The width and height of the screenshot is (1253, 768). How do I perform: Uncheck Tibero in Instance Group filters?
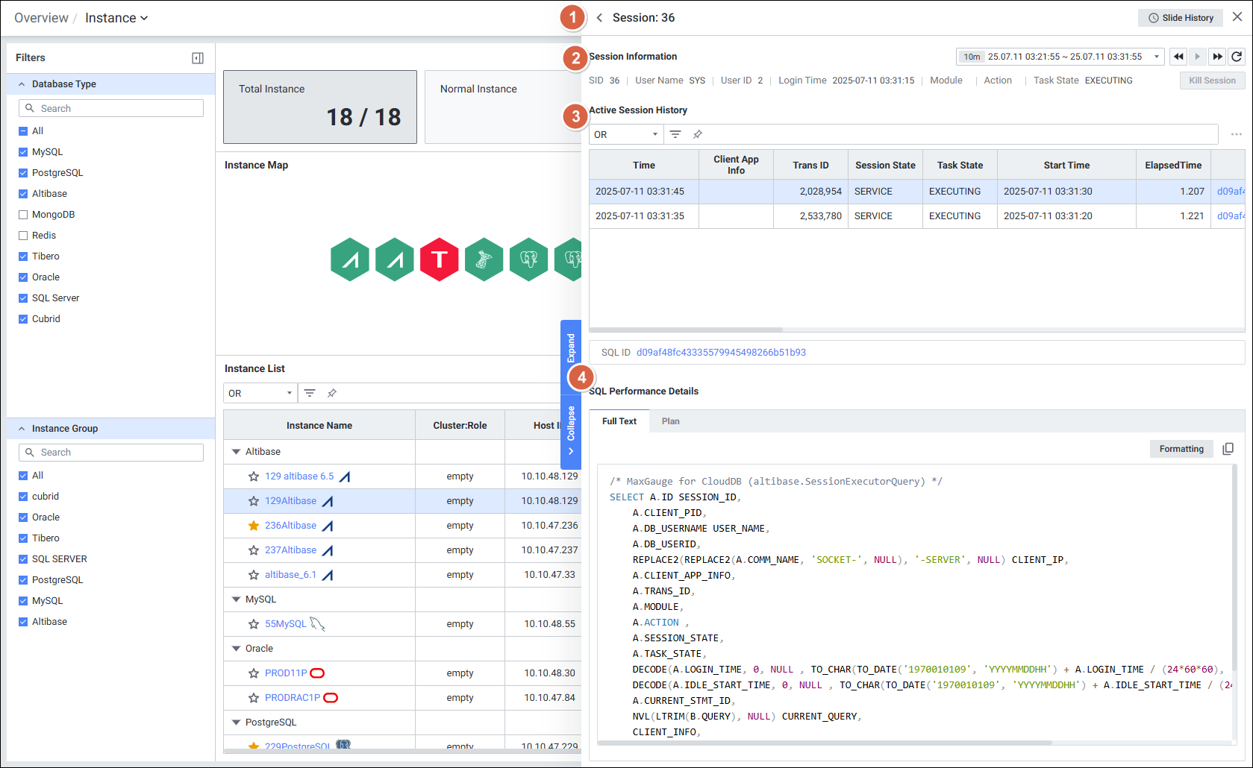pos(23,538)
